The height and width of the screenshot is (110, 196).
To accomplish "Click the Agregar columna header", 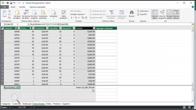I will point(106,28).
